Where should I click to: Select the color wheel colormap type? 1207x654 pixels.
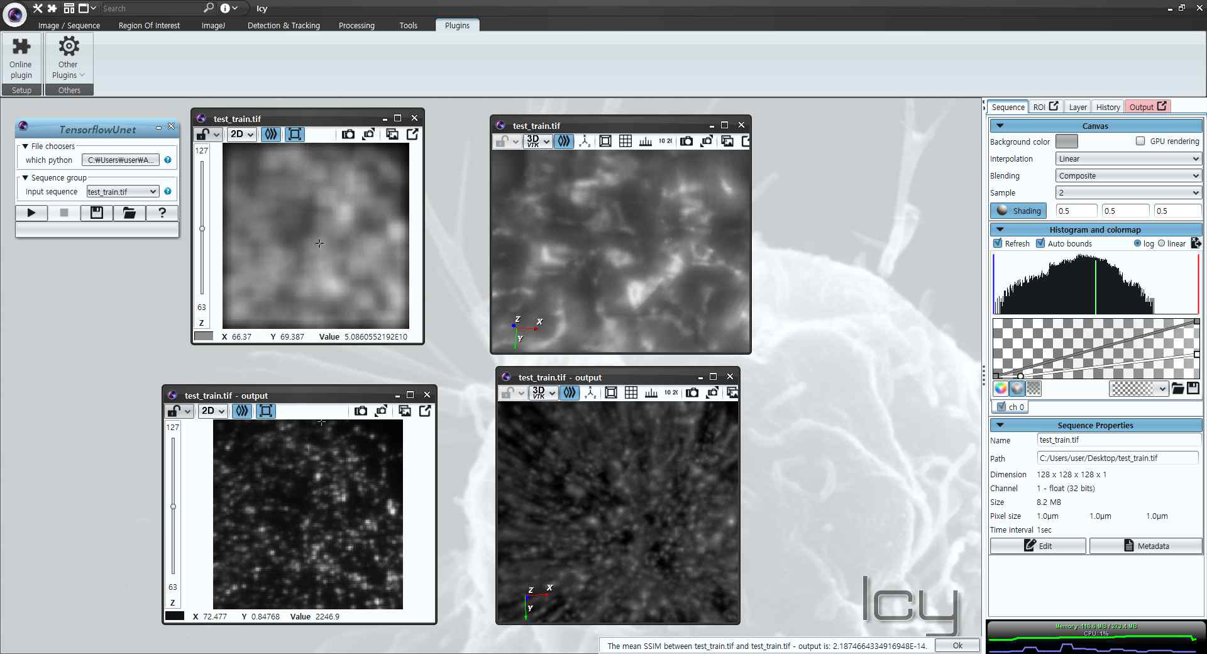[1000, 389]
